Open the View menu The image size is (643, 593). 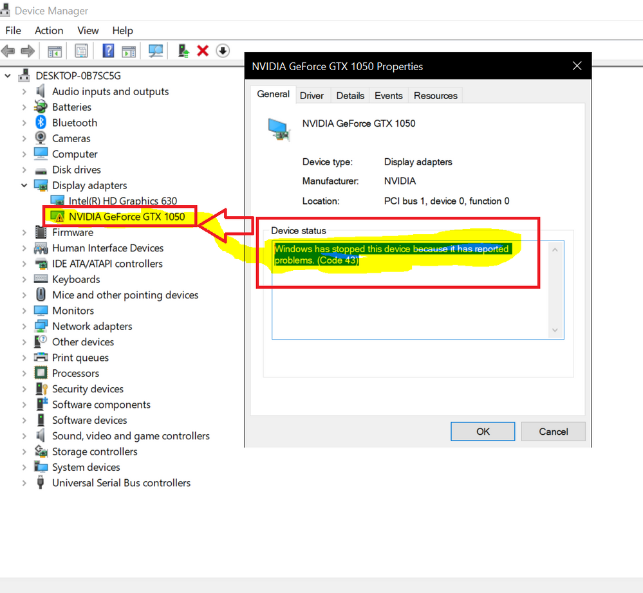click(88, 31)
